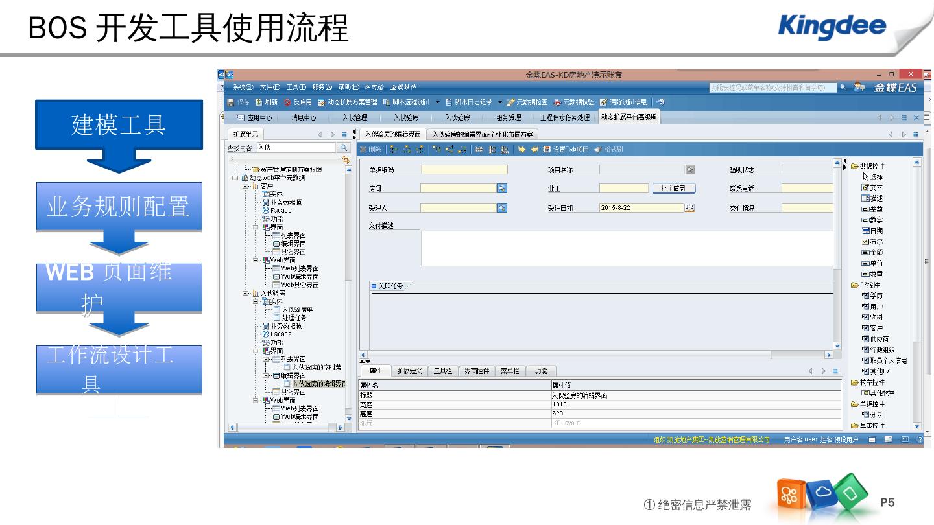Collapse the 入伙验房 tree node
The height and width of the screenshot is (525, 934).
(x=246, y=293)
